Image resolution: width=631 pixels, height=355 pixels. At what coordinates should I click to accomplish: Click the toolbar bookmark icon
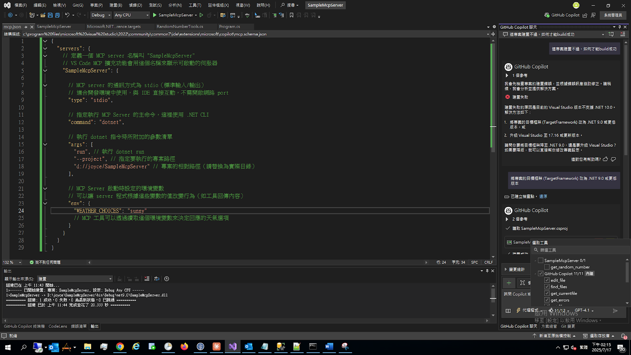[291, 15]
